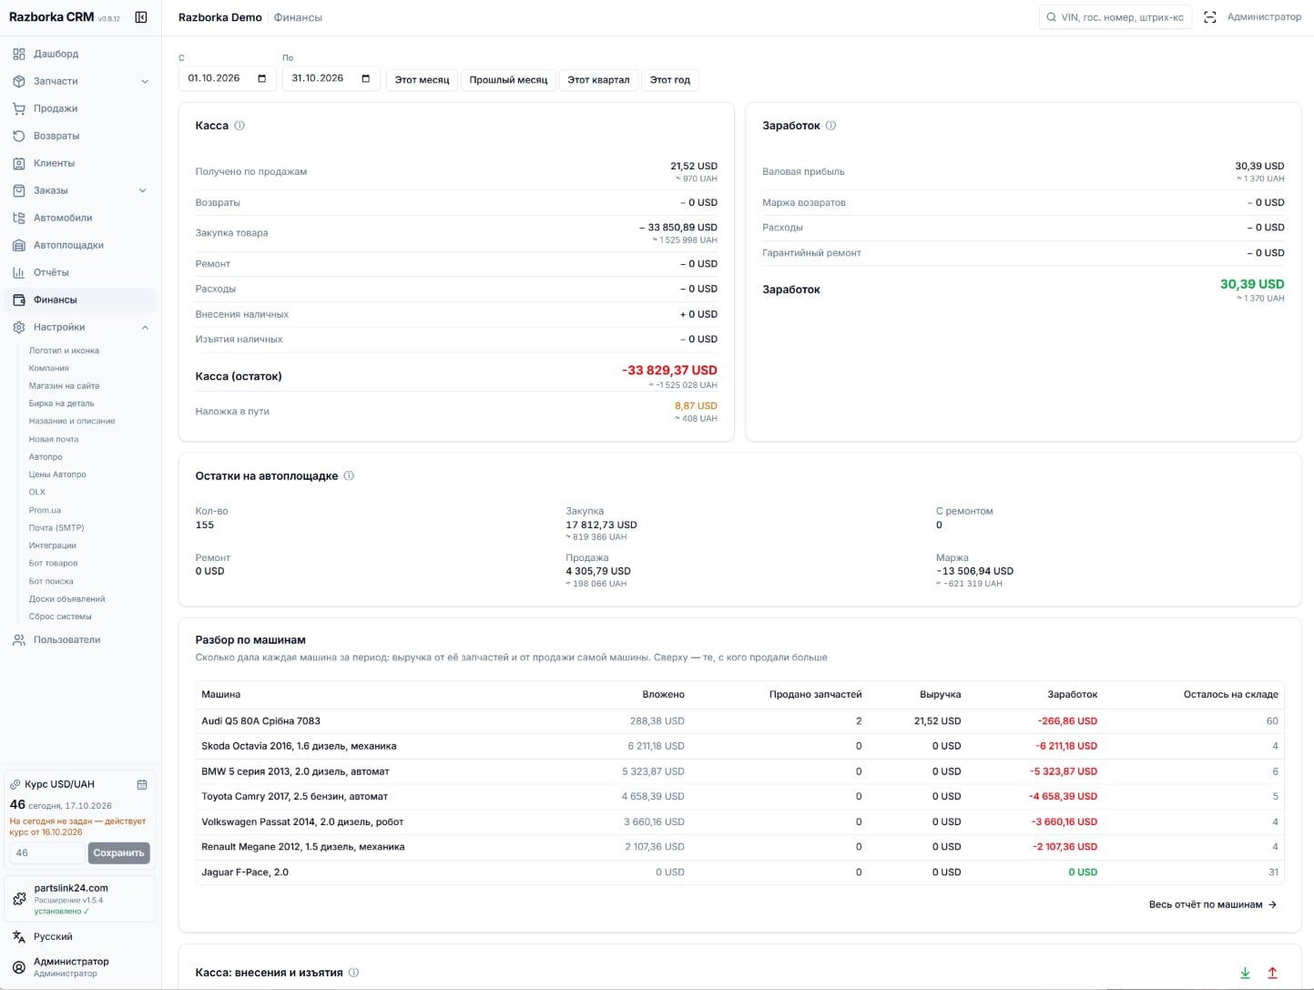Open Отчёты in sidebar

(x=80, y=272)
